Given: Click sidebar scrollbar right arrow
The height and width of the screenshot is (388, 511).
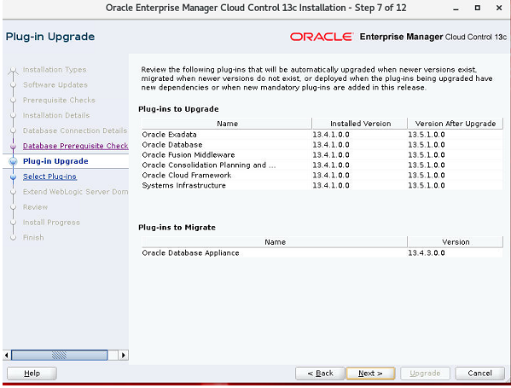Looking at the screenshot, I should pyautogui.click(x=123, y=355).
